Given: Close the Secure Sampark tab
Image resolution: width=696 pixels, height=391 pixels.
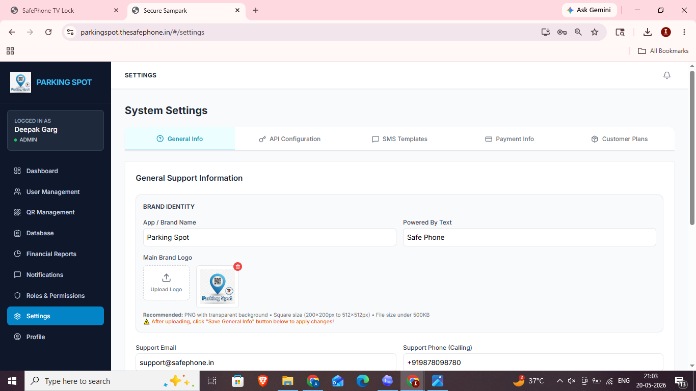Looking at the screenshot, I should [237, 10].
